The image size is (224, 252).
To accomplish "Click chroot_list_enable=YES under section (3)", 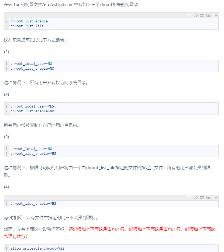I will coord(33,154).
